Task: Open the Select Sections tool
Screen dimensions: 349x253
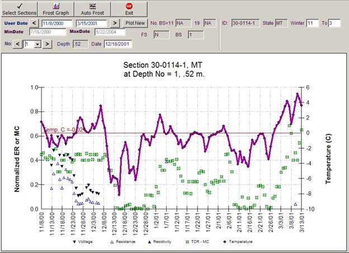Action: [19, 9]
